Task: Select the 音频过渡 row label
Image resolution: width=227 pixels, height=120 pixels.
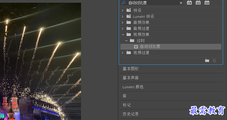Action: point(141,28)
